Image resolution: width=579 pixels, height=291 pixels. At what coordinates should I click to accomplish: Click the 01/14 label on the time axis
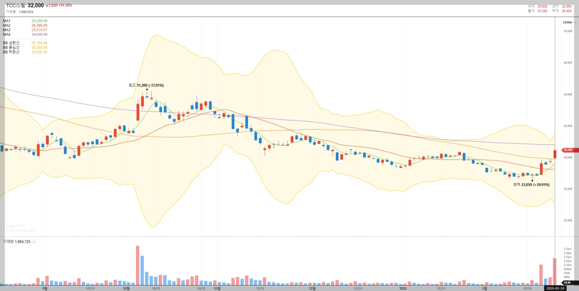[x=441, y=288]
